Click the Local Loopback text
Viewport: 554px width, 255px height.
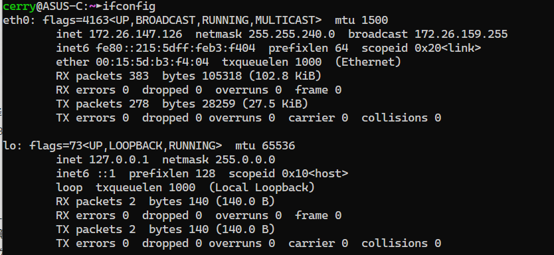pos(262,187)
